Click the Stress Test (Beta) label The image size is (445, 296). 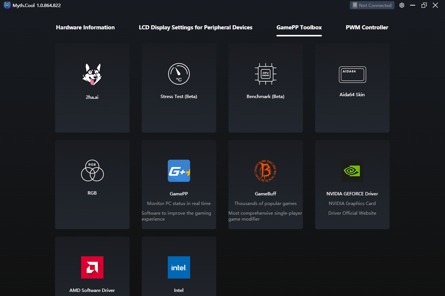coord(179,97)
